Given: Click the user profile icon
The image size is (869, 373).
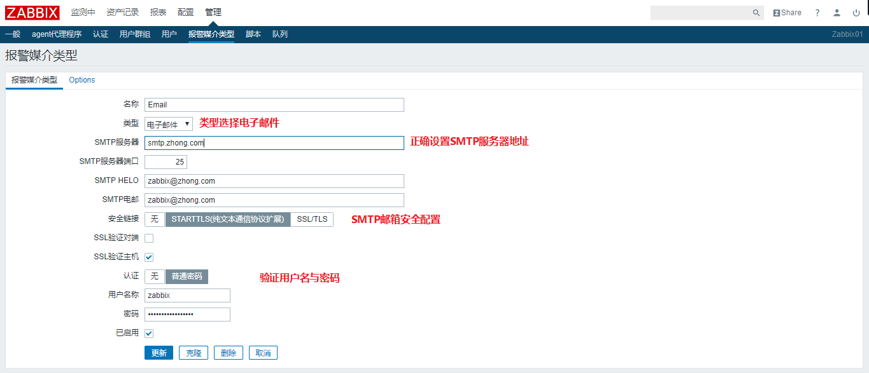Looking at the screenshot, I should click(x=837, y=12).
